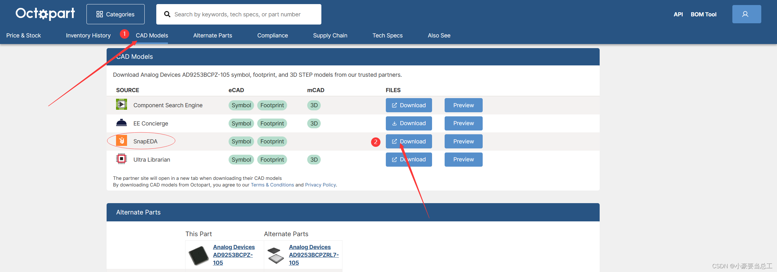The width and height of the screenshot is (777, 272).
Task: Click the AD9253BCPZ-105 chip thumbnail
Action: coord(198,255)
